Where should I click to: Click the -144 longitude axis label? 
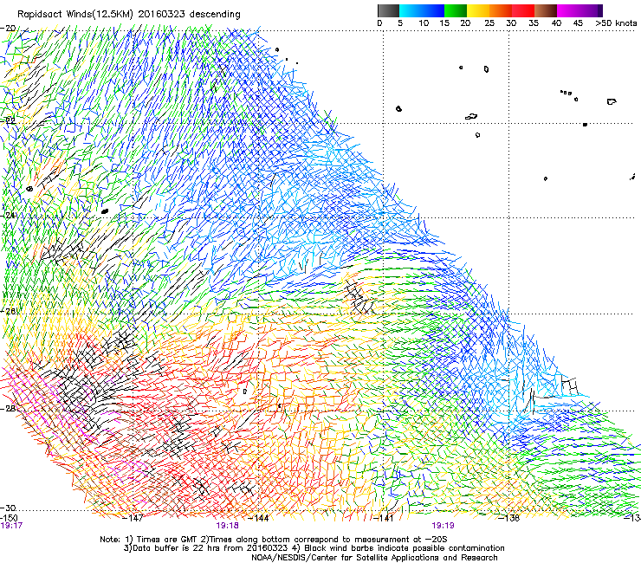coord(258,518)
